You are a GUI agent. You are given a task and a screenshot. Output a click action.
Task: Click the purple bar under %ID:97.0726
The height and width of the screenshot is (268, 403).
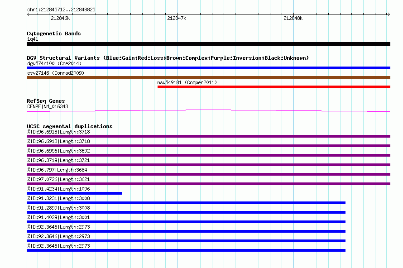coord(208,184)
